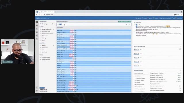Open the sponsor link
Screen dimensions: 184x103
[150, 18]
